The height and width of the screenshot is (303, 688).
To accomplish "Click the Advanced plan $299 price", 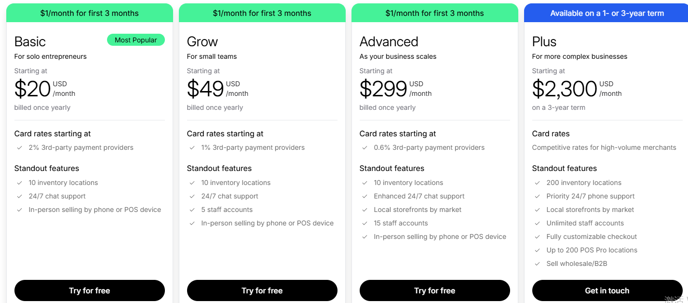I will 383,89.
